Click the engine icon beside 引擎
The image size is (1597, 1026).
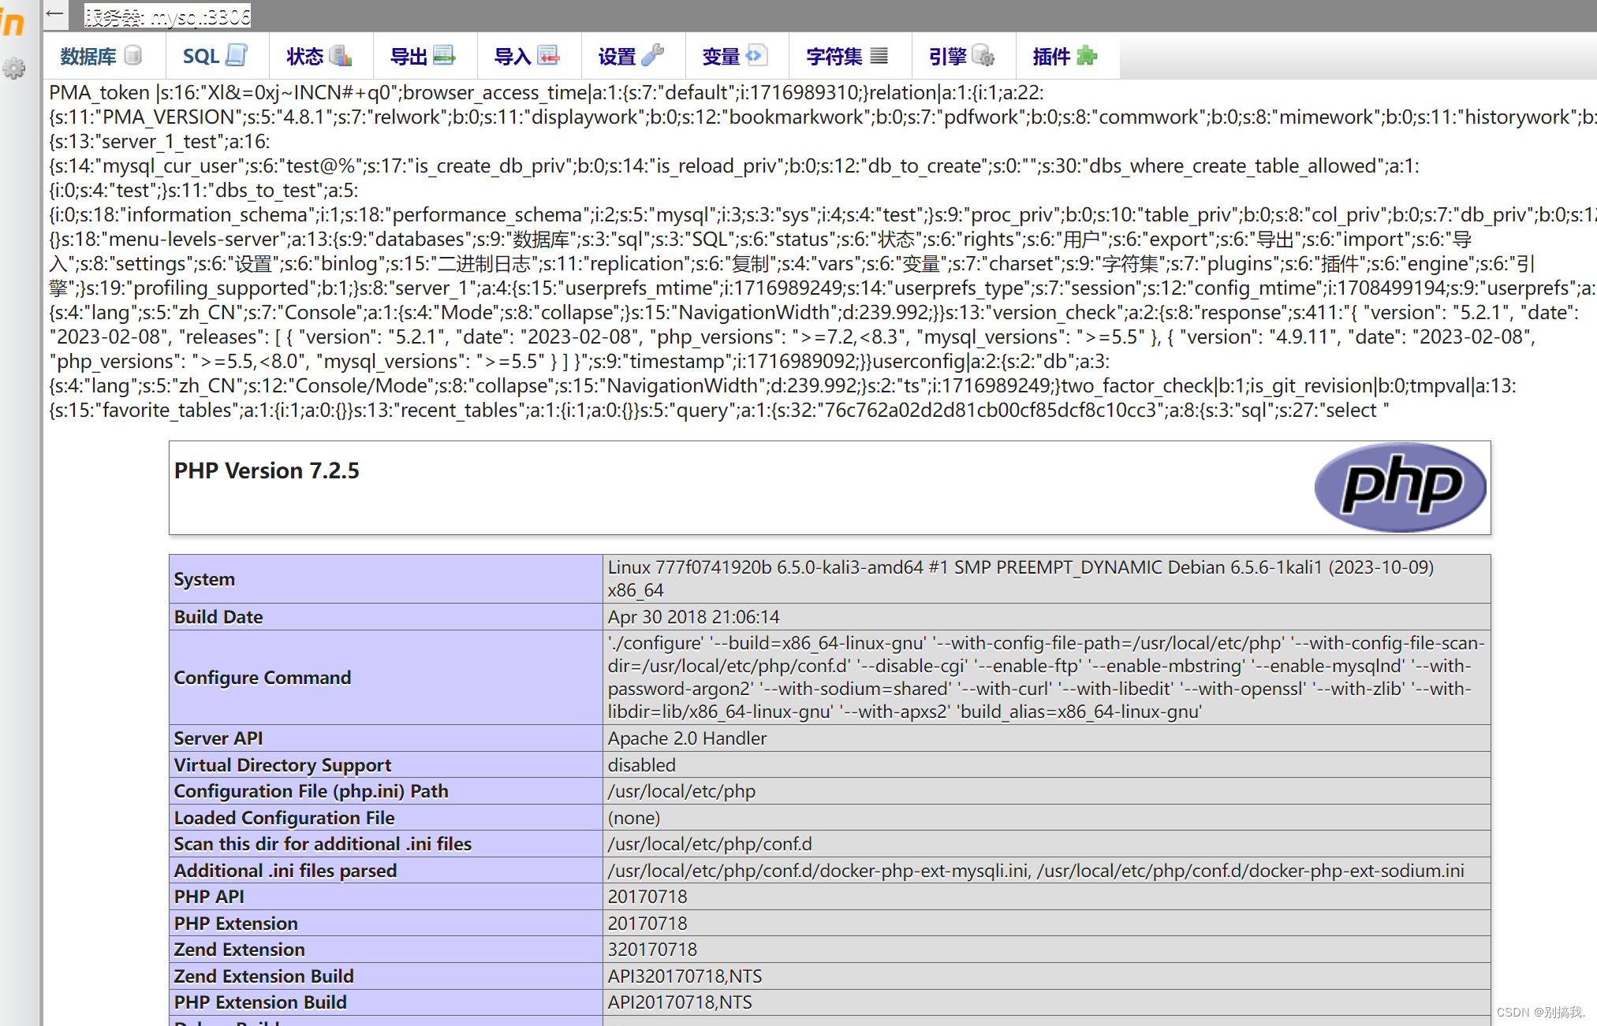pos(983,55)
